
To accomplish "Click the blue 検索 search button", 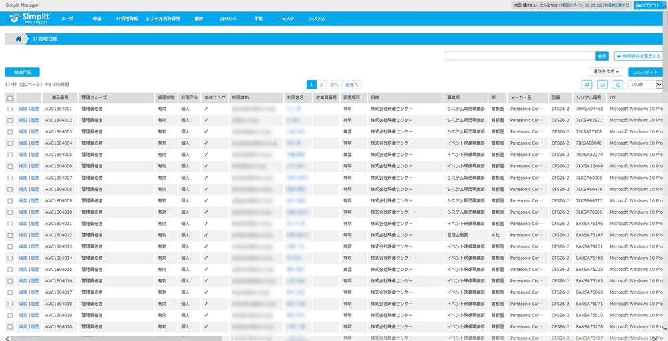I will (x=602, y=56).
